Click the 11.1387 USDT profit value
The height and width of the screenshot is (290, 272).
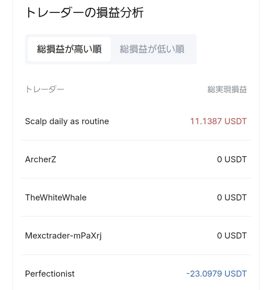[x=218, y=121]
